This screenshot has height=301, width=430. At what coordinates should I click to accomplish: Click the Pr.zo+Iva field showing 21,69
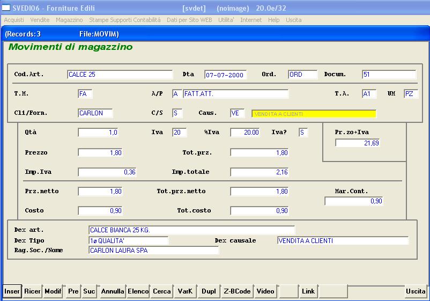tap(357, 143)
